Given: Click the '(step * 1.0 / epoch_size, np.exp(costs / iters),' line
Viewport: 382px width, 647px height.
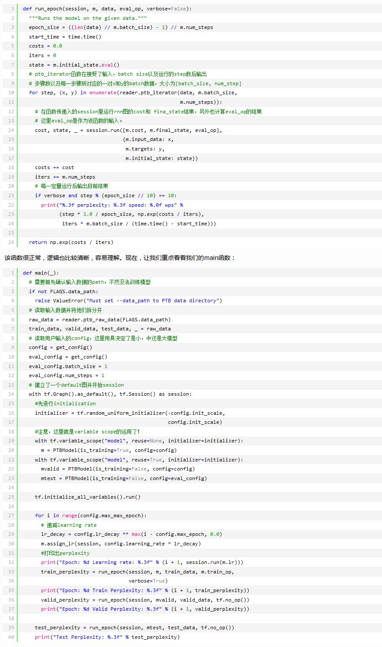Looking at the screenshot, I should 132,214.
